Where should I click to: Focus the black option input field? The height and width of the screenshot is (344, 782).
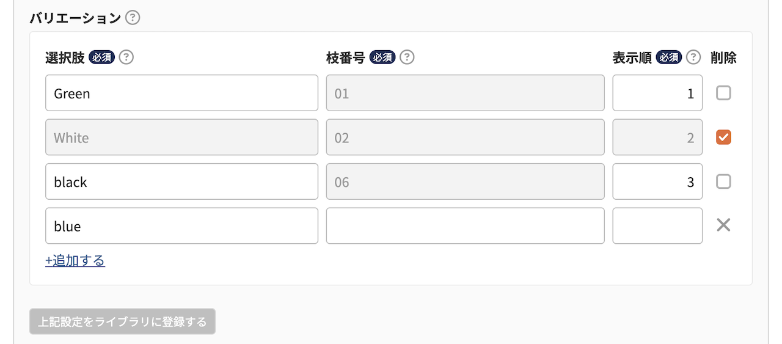[181, 181]
